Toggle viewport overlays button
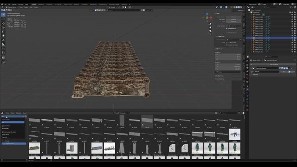 (226, 7)
